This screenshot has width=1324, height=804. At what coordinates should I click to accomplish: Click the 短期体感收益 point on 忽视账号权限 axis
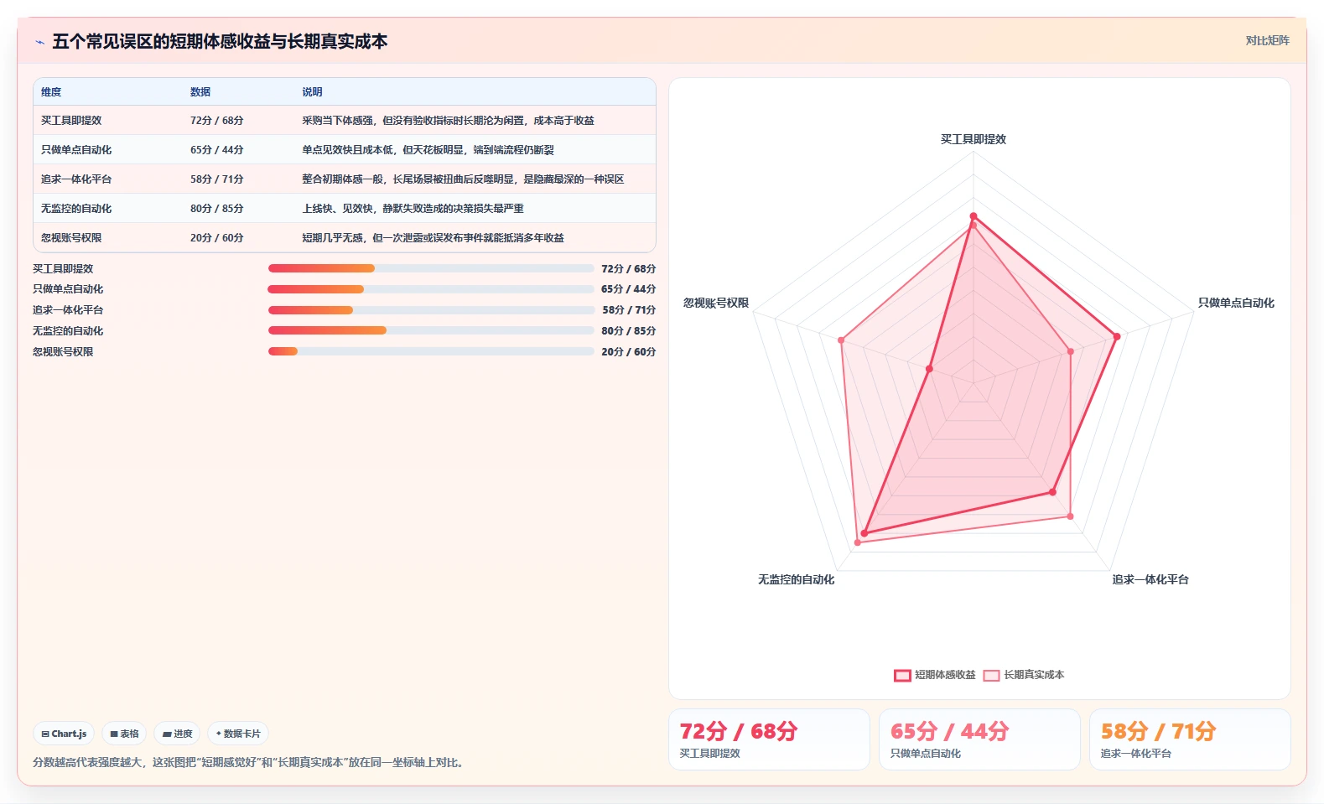(929, 369)
